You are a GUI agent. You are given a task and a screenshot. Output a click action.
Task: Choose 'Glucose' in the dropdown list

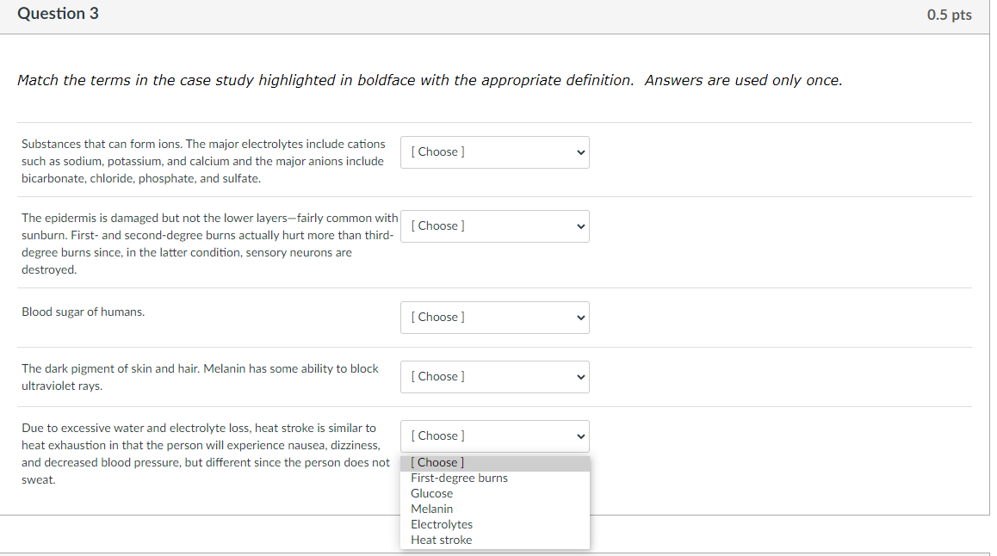coord(495,494)
